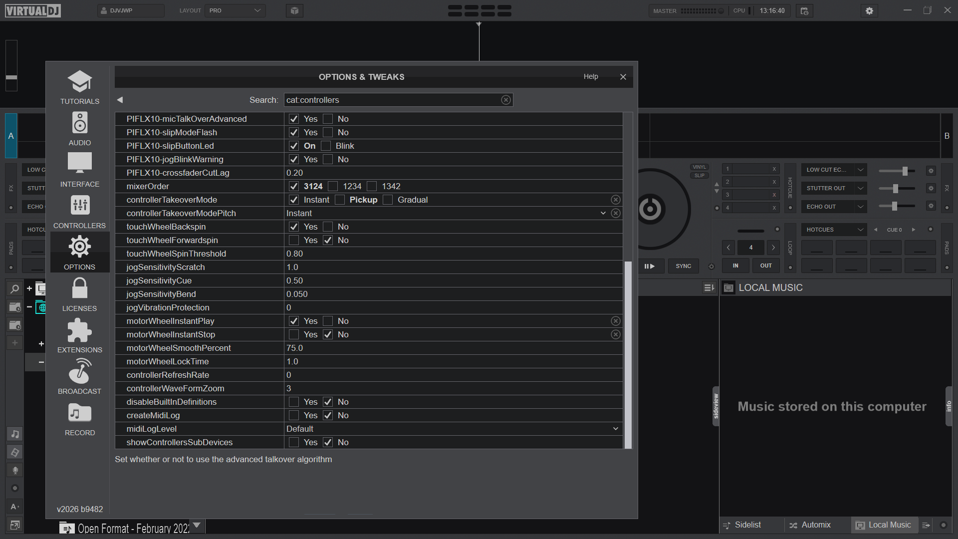958x539 pixels.
Task: Set motorWheelInstantPlay to No
Action: point(328,321)
